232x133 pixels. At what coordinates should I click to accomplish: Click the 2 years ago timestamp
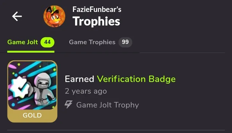point(86,91)
